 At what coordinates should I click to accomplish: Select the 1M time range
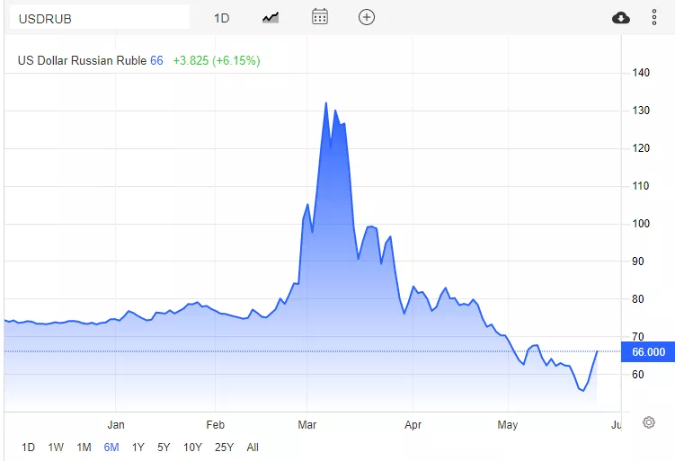pos(84,447)
